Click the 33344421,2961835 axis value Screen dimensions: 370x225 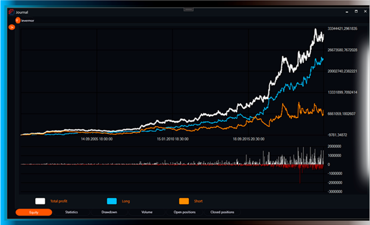point(342,28)
